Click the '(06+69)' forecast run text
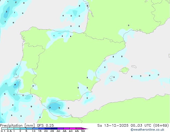Viewport: 170px width, 132px height. pos(161,126)
